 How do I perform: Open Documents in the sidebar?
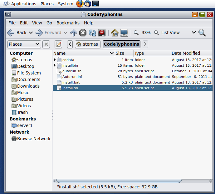coord(26,79)
